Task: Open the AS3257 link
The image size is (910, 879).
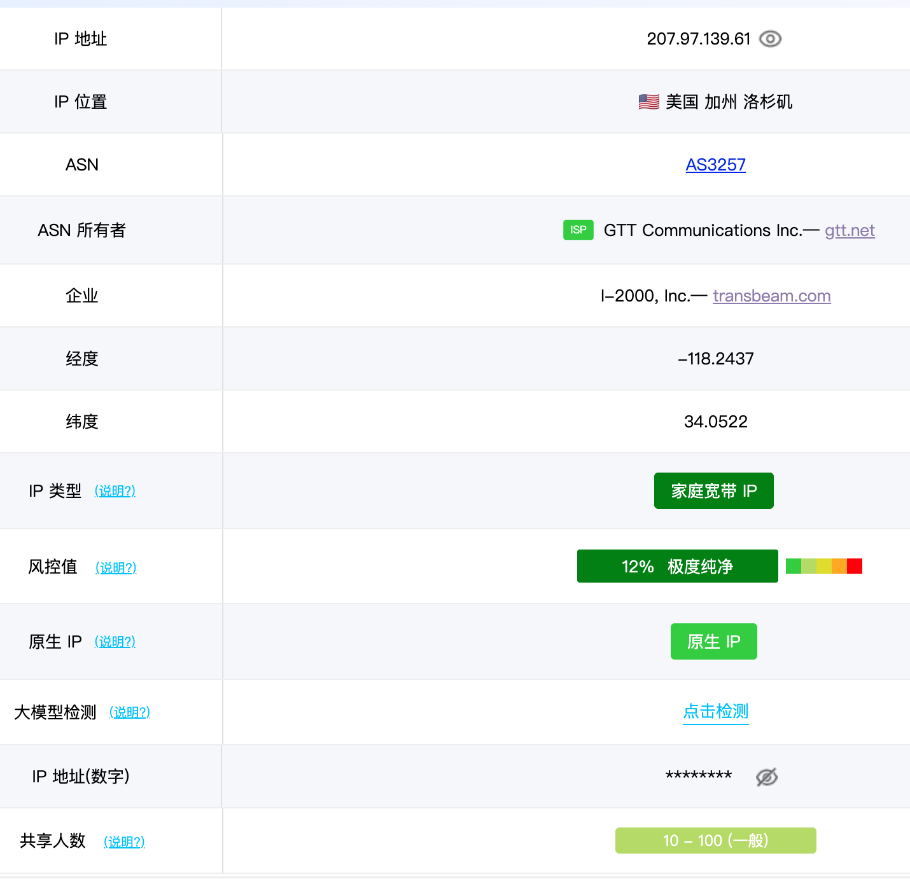Action: (715, 165)
